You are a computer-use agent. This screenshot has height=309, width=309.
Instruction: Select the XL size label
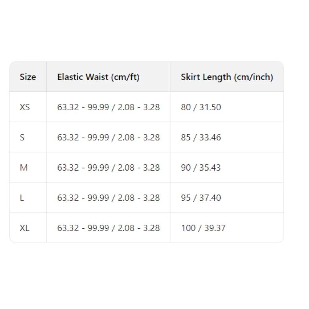25,228
